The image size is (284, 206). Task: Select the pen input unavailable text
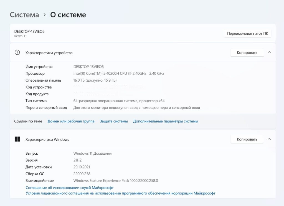(x=137, y=107)
